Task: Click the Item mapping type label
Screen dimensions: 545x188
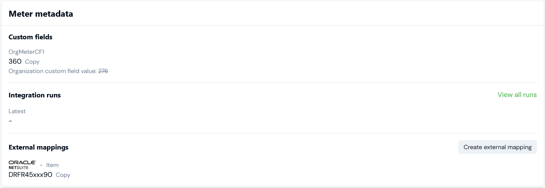Action: 52,165
